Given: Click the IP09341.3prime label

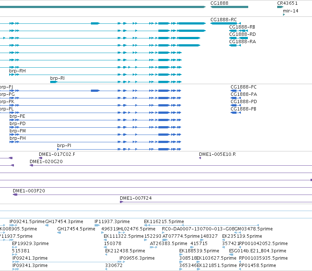Looking at the screenshot, I should click(x=30, y=266).
